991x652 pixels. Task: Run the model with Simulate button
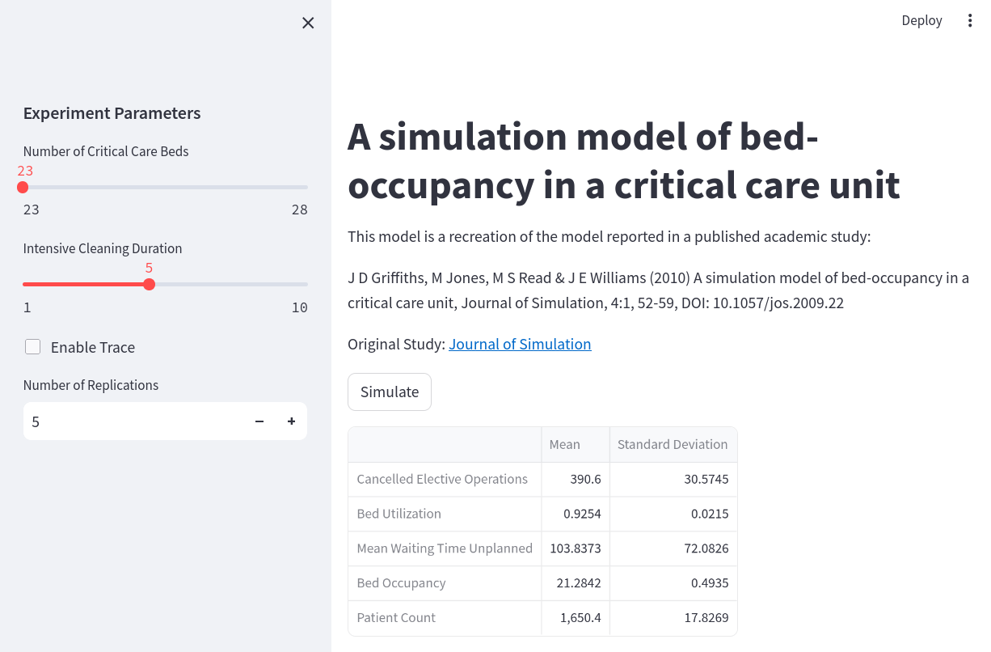pyautogui.click(x=390, y=392)
